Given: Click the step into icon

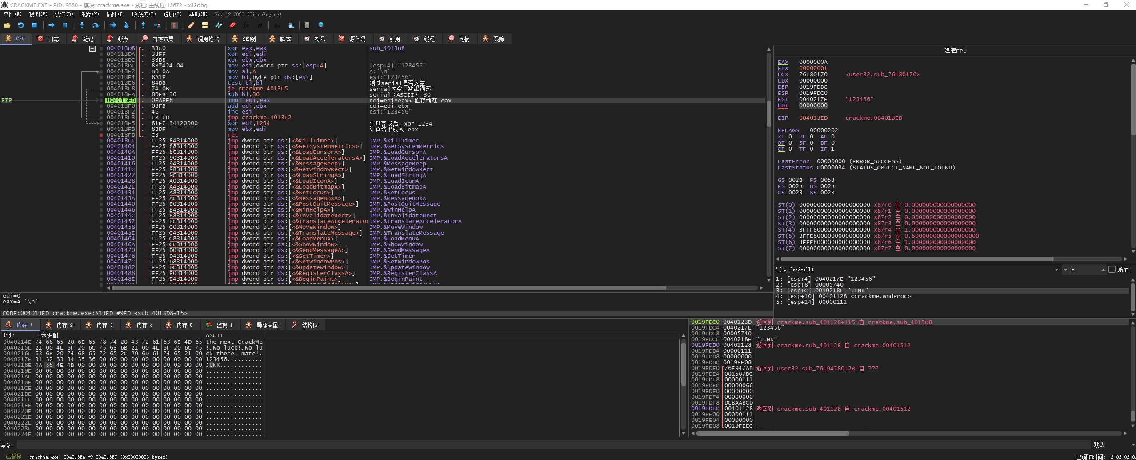Looking at the screenshot, I should tap(82, 25).
